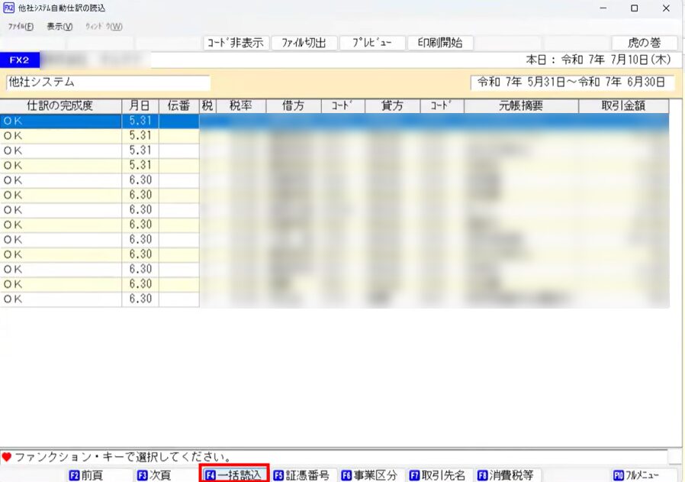
Task: Open the プレビュー print preview
Action: click(371, 43)
